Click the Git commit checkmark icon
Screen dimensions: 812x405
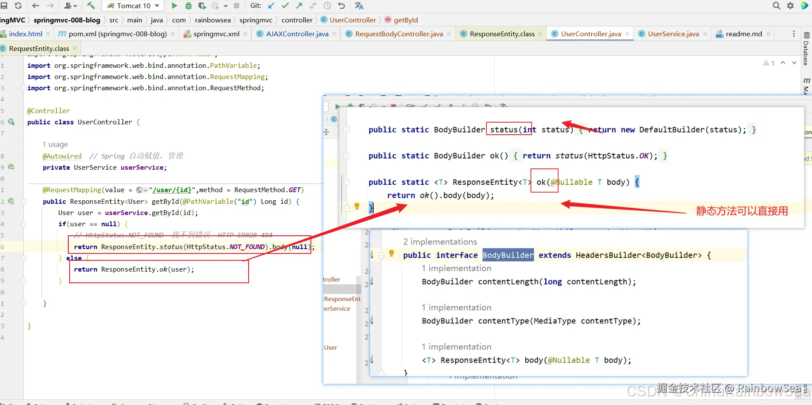[x=285, y=6]
